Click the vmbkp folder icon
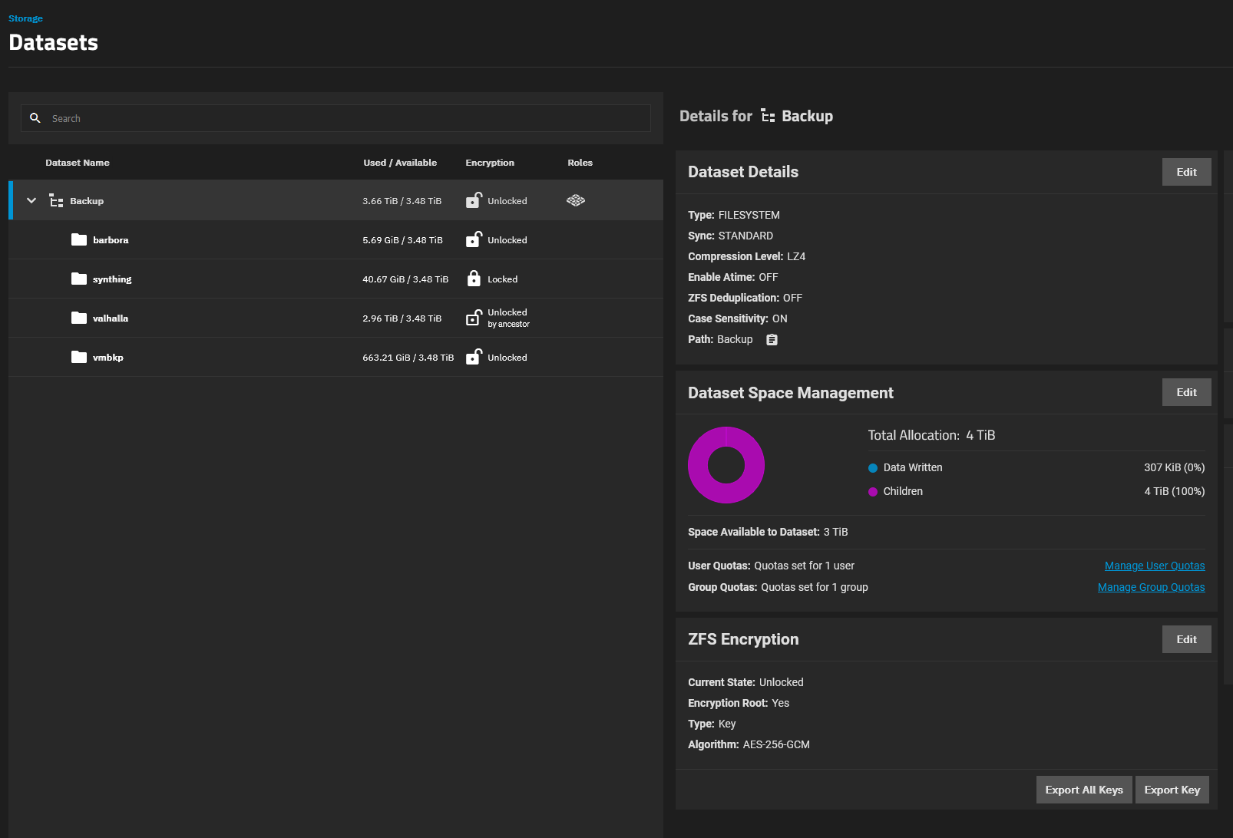This screenshot has height=838, width=1233. coord(79,357)
